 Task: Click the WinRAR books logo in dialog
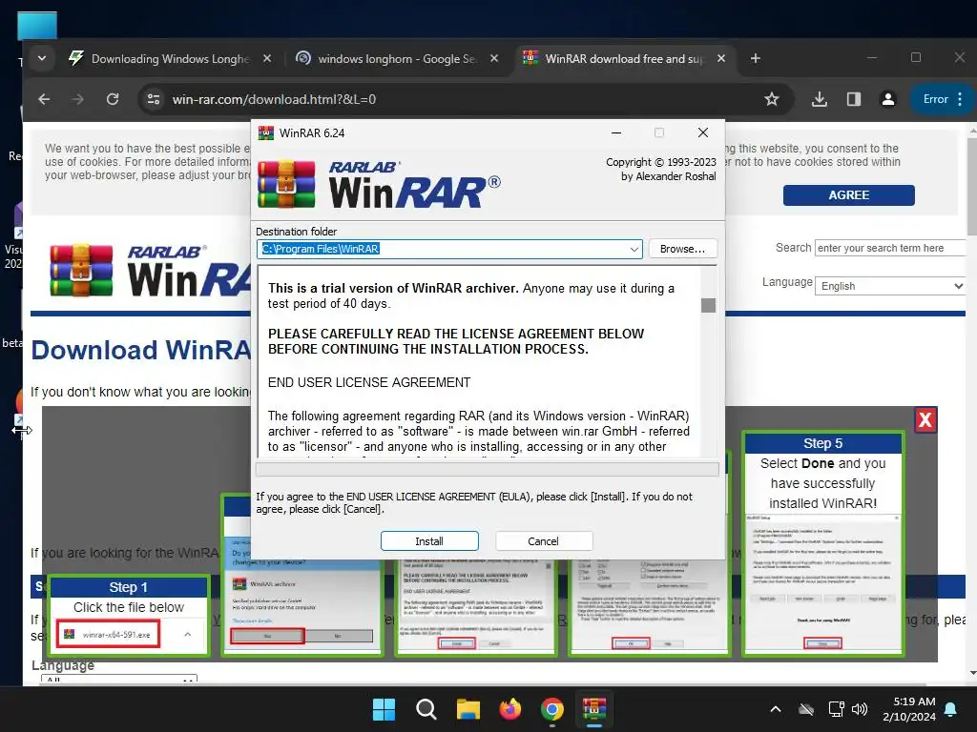click(x=286, y=184)
